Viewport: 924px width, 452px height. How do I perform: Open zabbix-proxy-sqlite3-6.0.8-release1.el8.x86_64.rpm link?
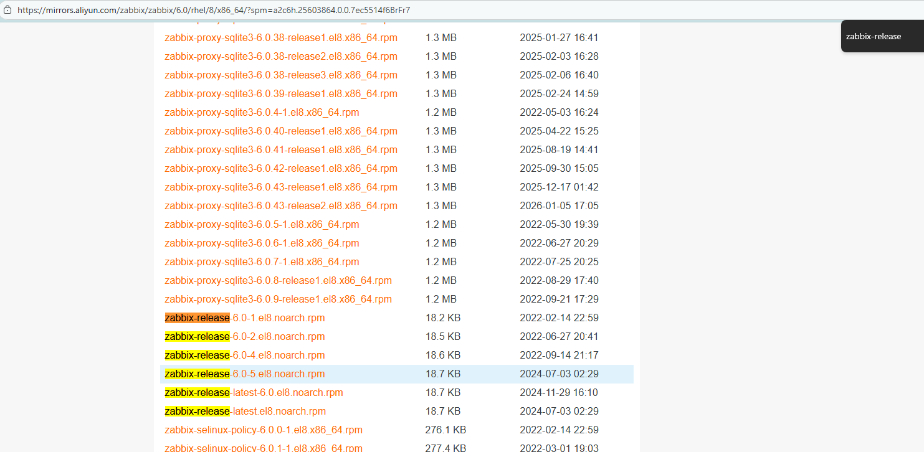tap(278, 281)
